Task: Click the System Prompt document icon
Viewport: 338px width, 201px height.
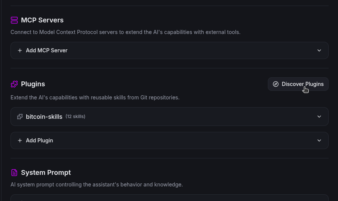Action: tap(14, 173)
